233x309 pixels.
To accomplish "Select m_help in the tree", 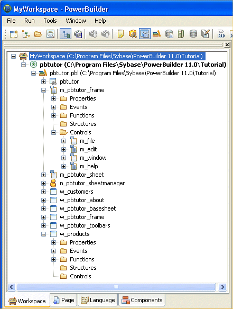I will tap(89, 166).
